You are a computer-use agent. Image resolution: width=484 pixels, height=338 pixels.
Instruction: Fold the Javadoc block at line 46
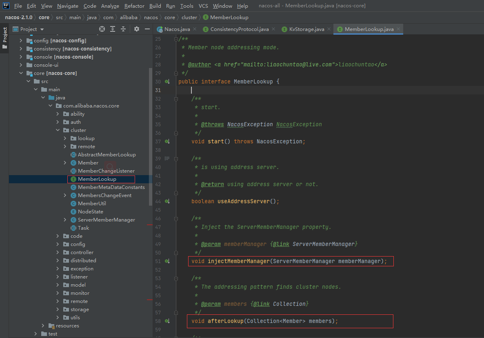pos(176,219)
